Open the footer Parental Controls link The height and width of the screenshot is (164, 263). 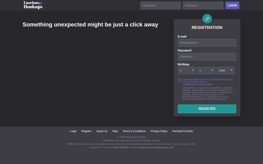[x=183, y=131]
